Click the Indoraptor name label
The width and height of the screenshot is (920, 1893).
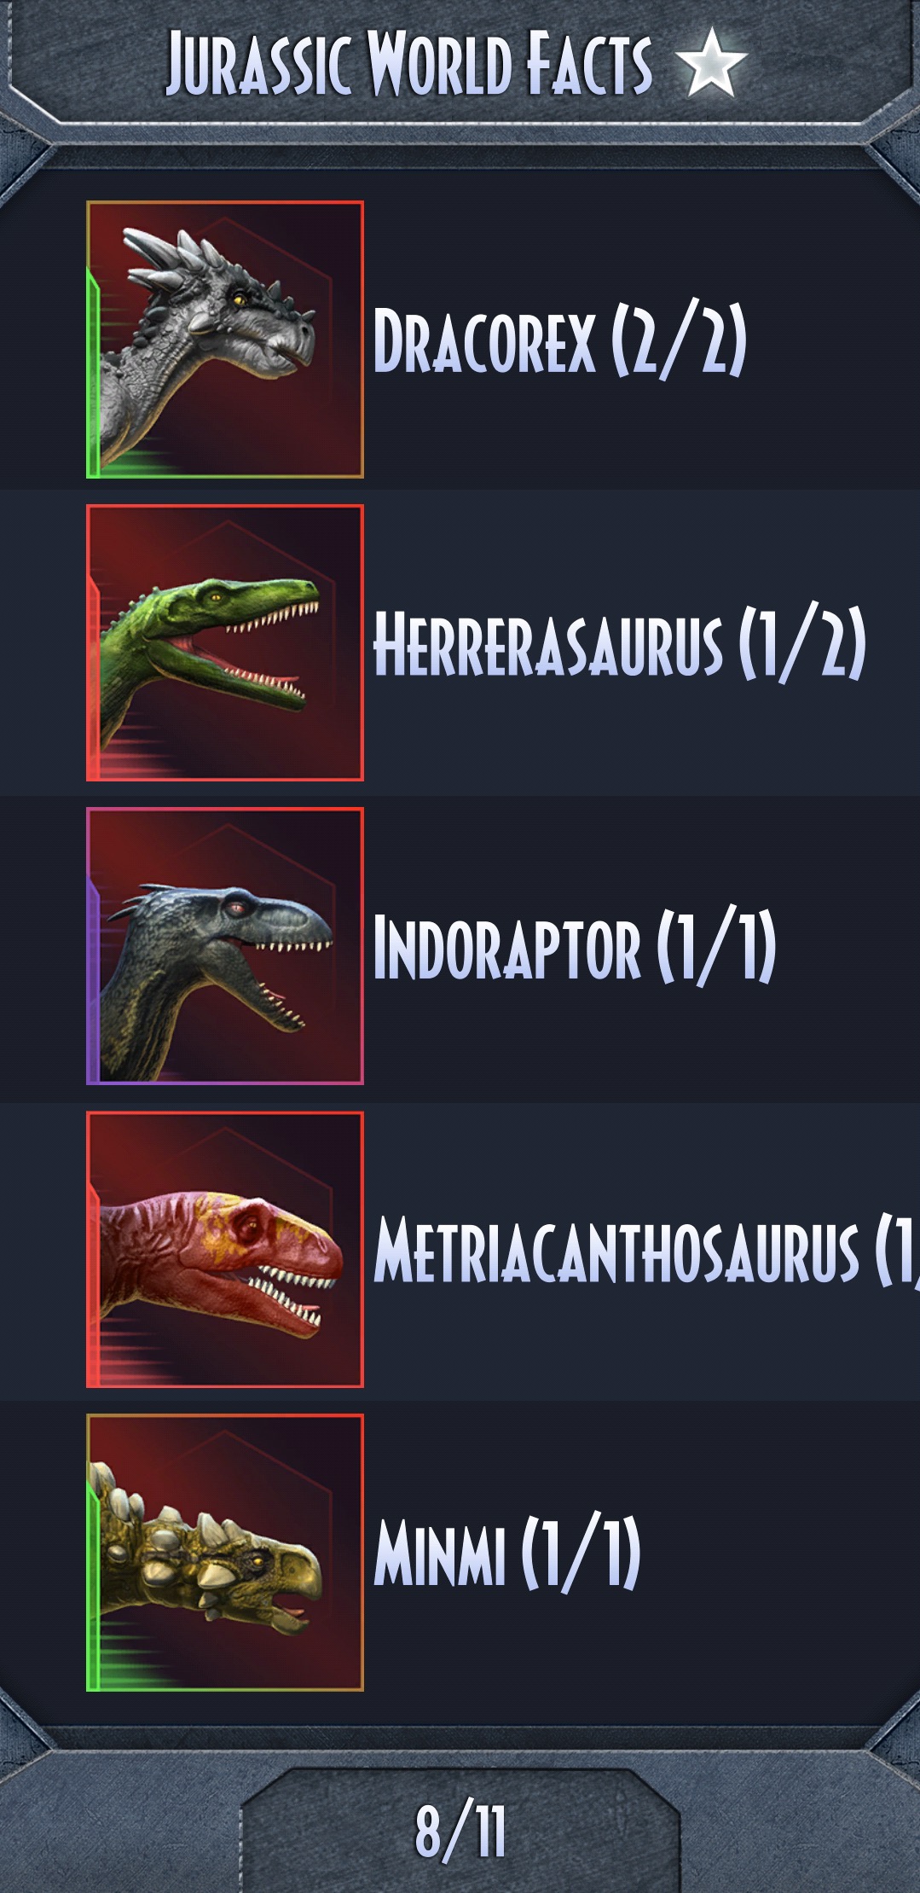pyautogui.click(x=507, y=947)
